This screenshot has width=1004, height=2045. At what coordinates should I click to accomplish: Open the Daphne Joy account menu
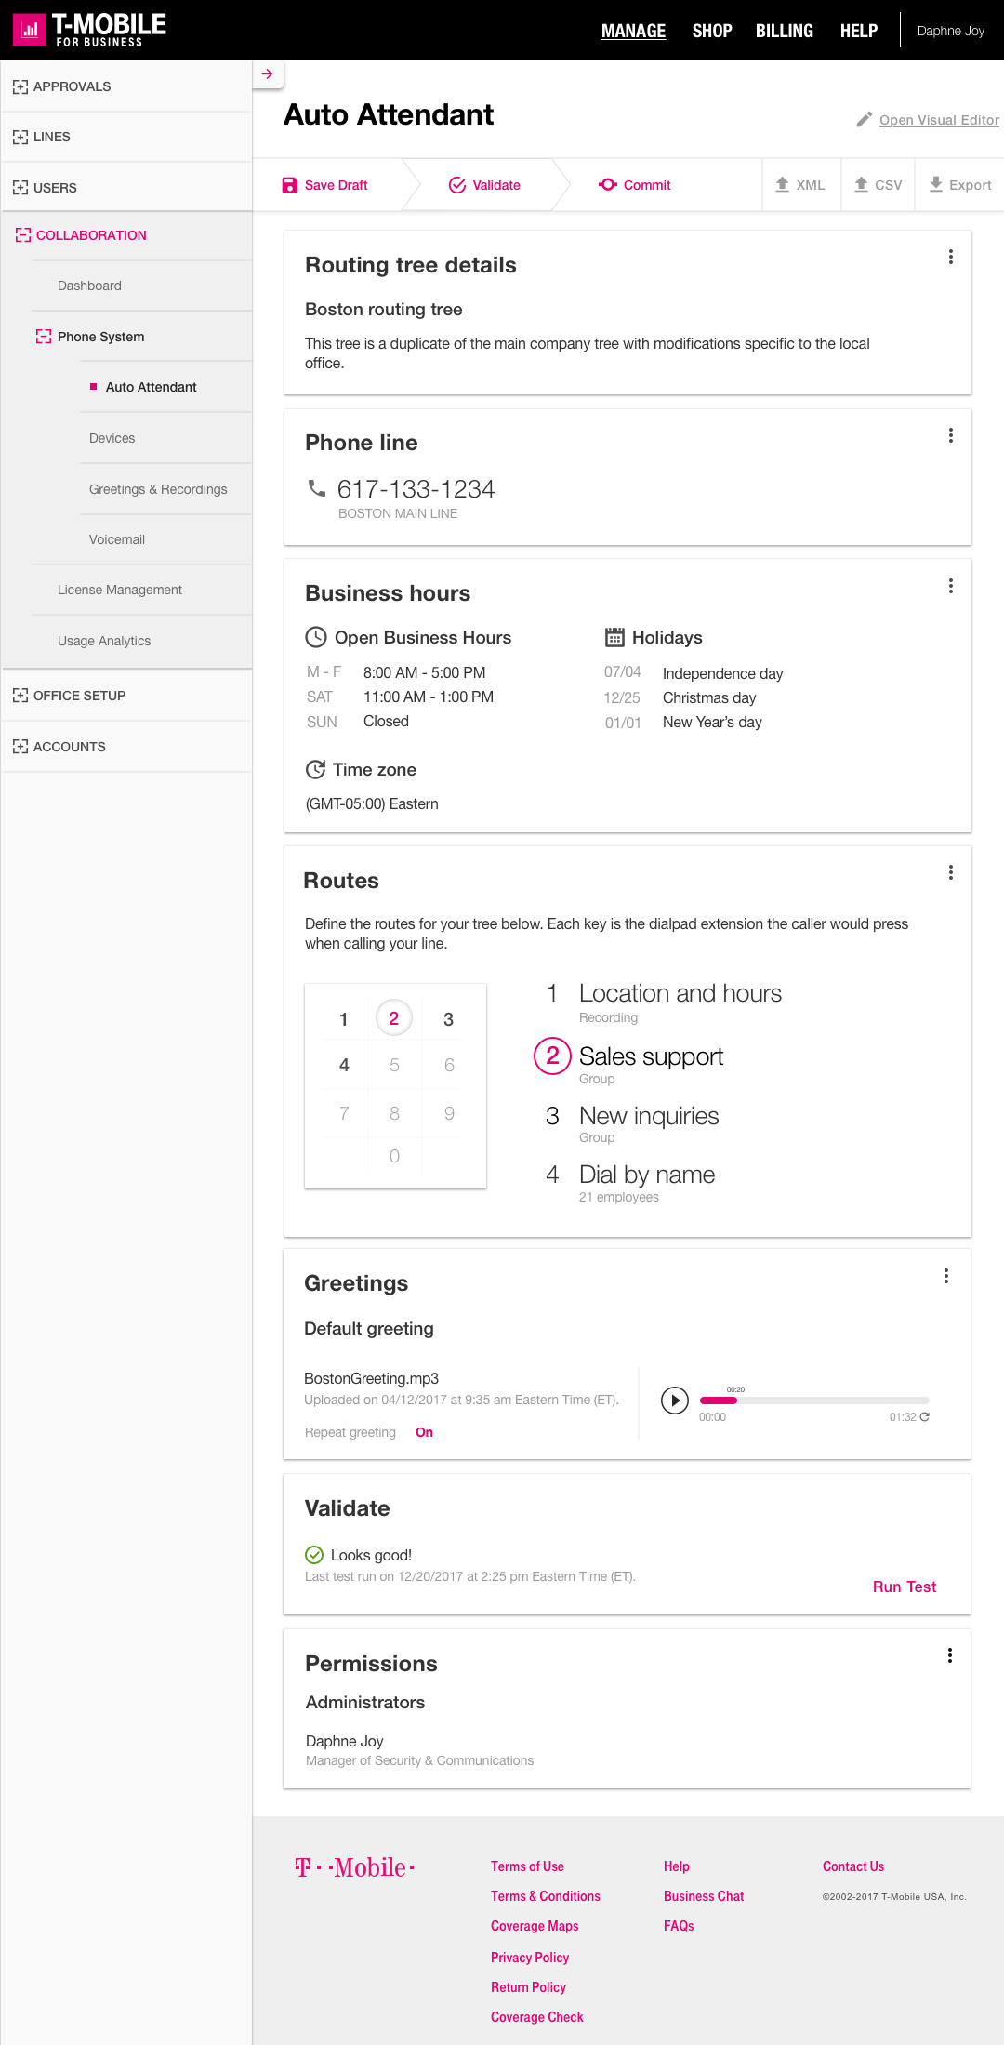point(950,31)
